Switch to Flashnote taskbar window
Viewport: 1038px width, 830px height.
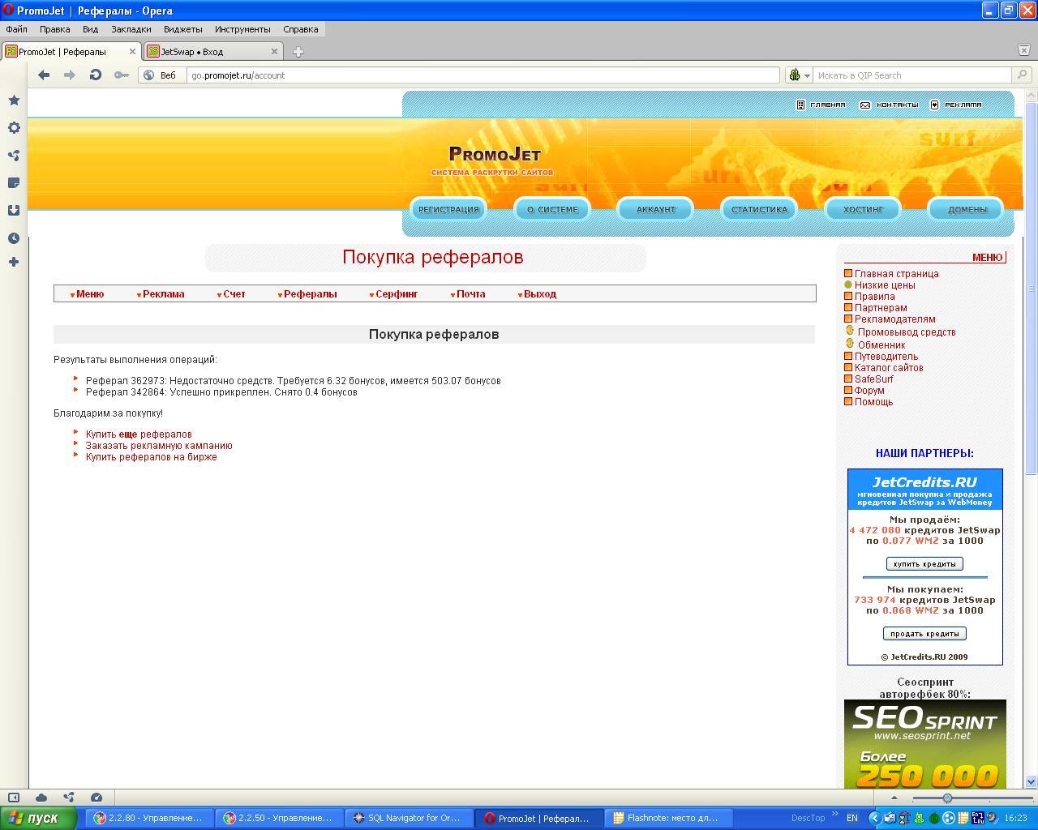point(669,818)
